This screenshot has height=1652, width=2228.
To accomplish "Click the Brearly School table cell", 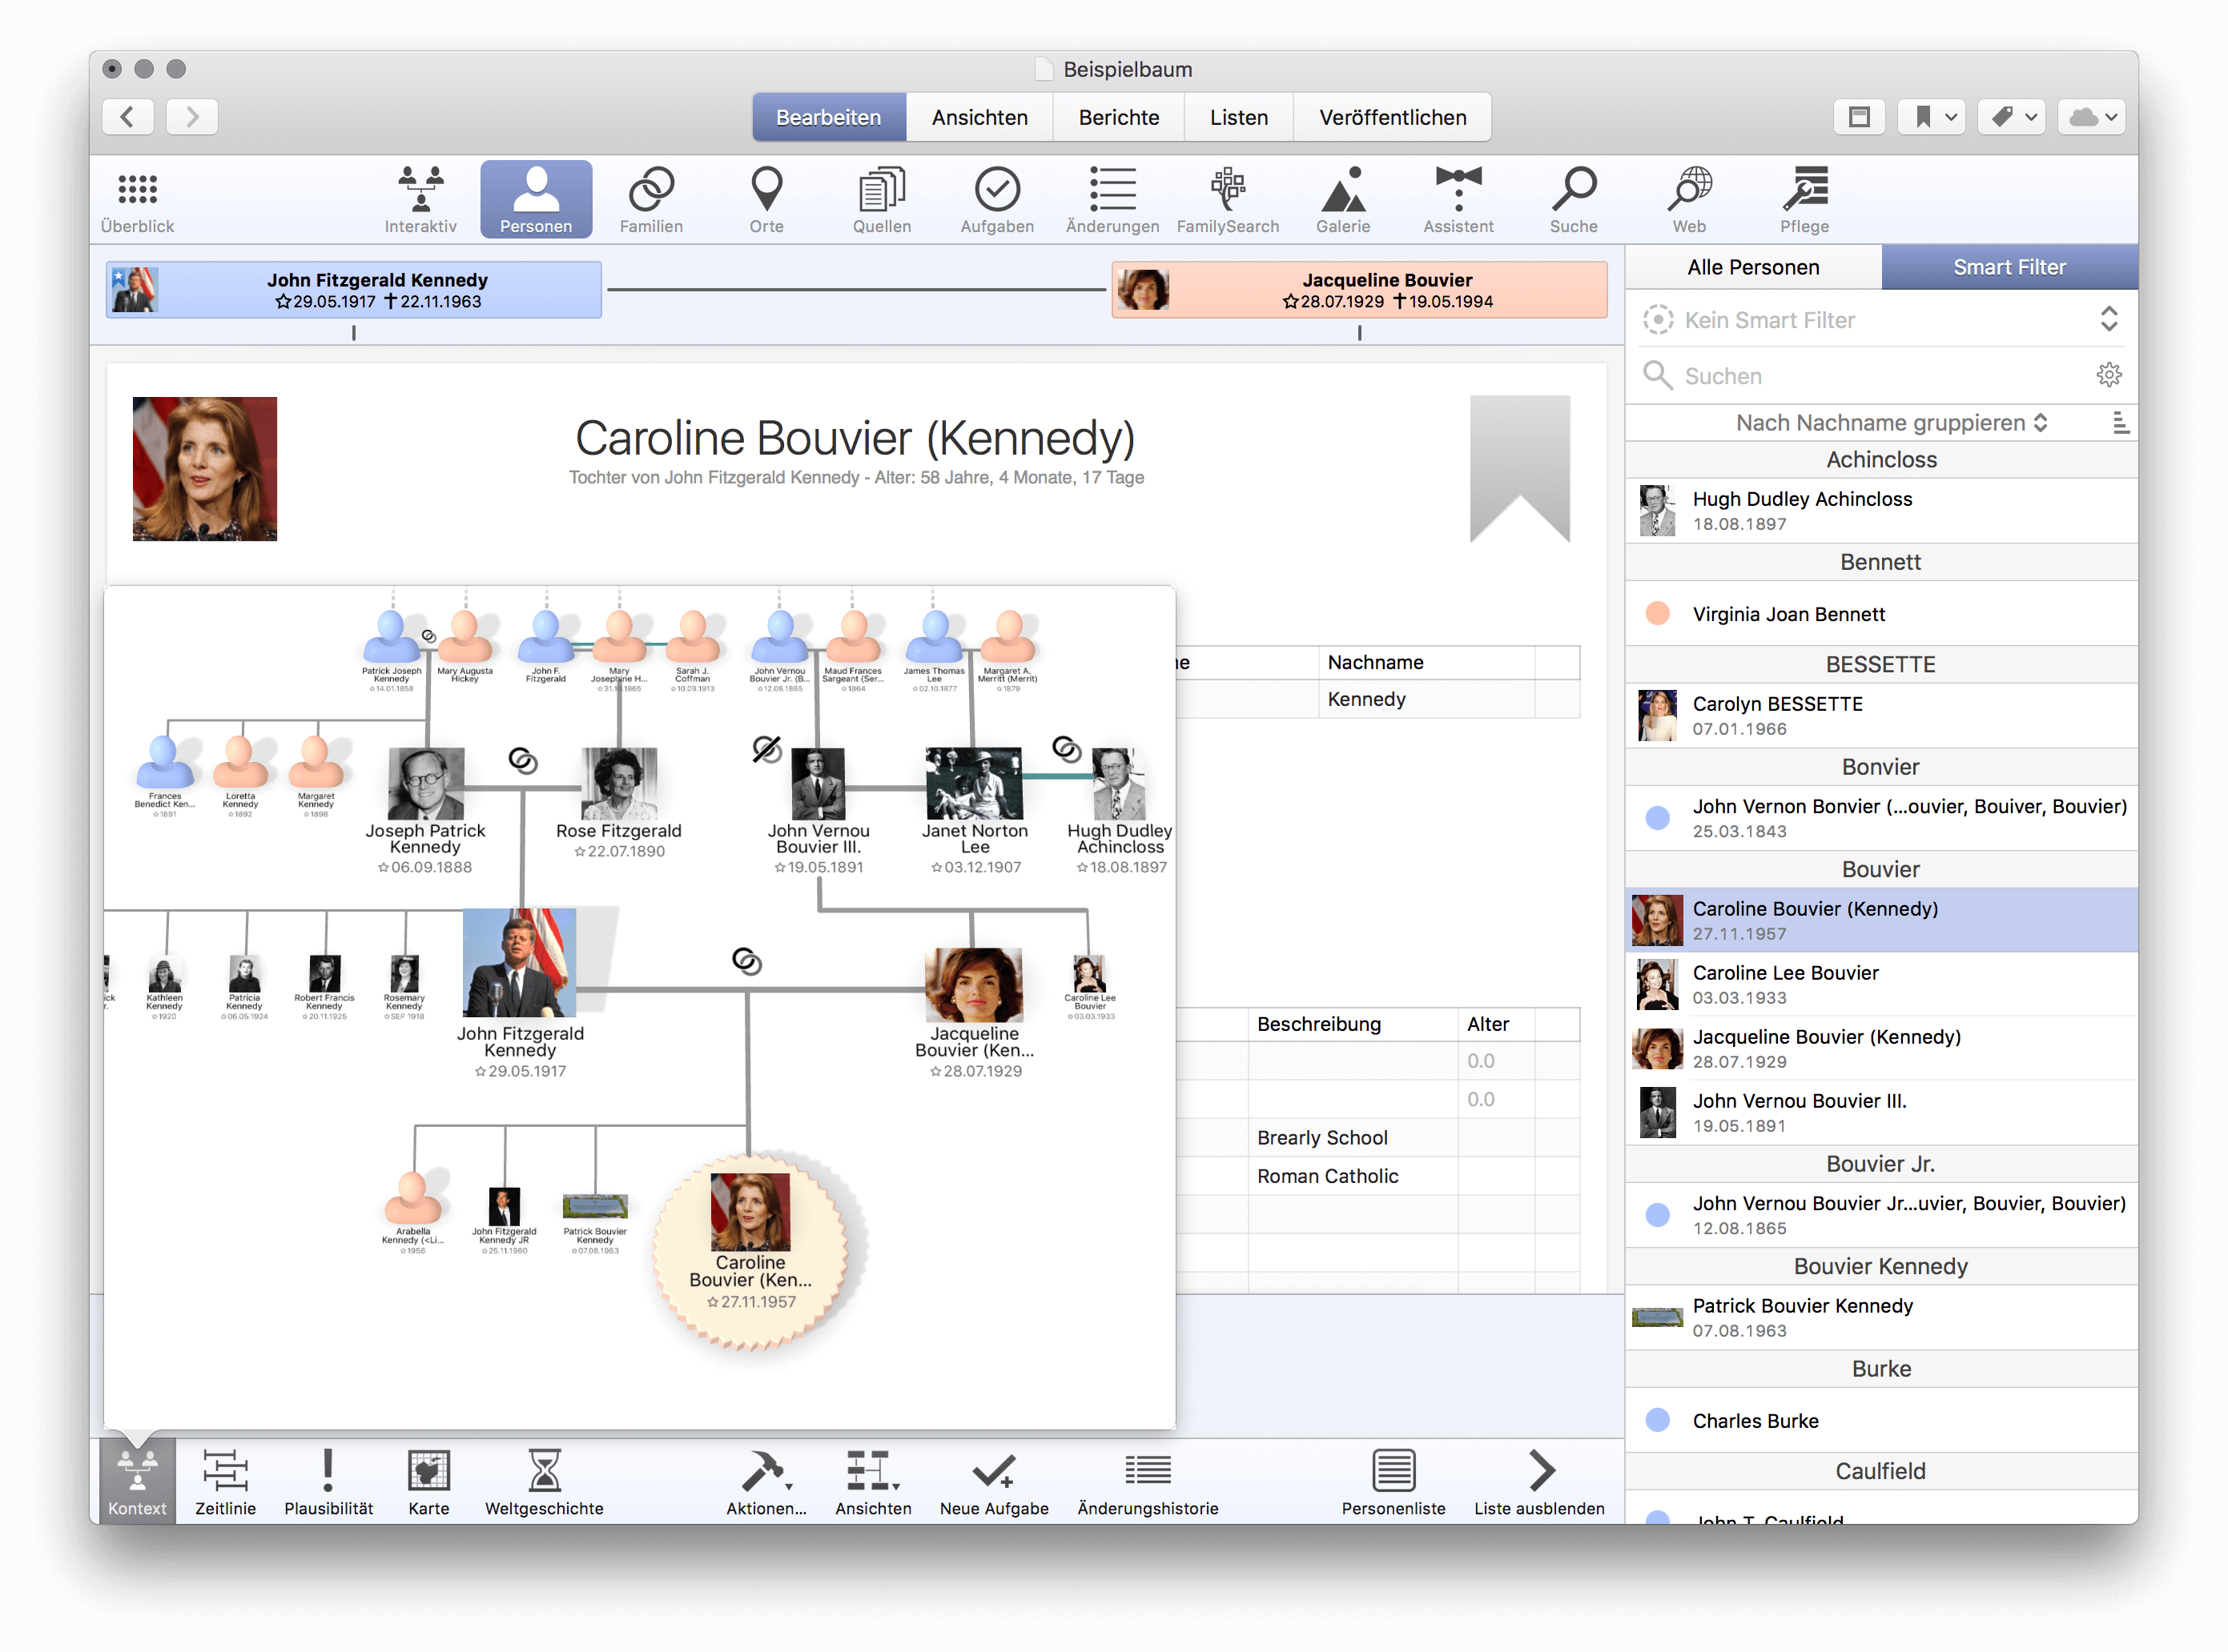I will tap(1353, 1137).
